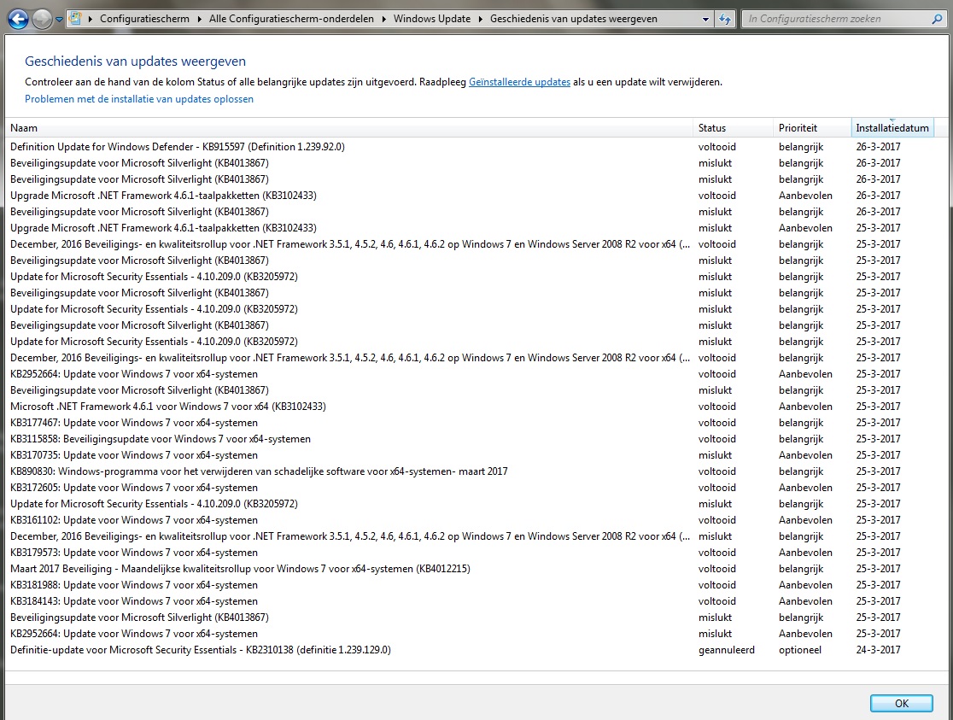Click the Back navigation arrow
The height and width of the screenshot is (720, 953).
click(18, 19)
